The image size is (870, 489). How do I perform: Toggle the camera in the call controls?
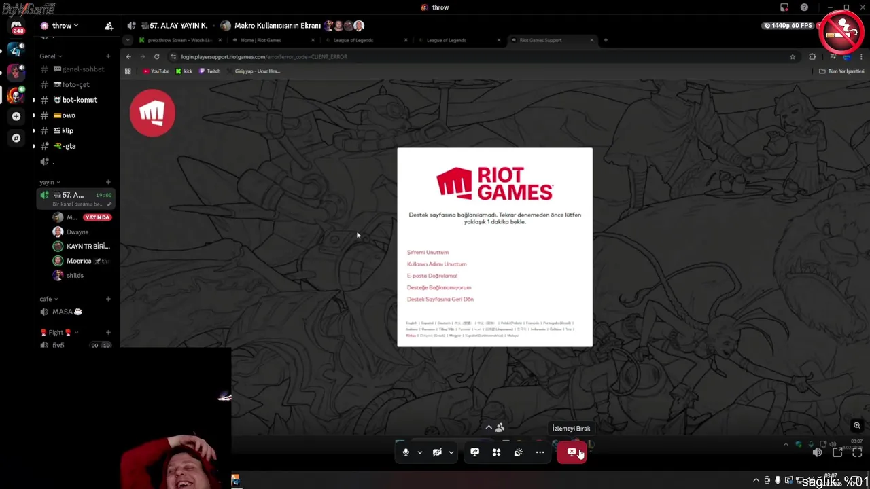point(437,452)
